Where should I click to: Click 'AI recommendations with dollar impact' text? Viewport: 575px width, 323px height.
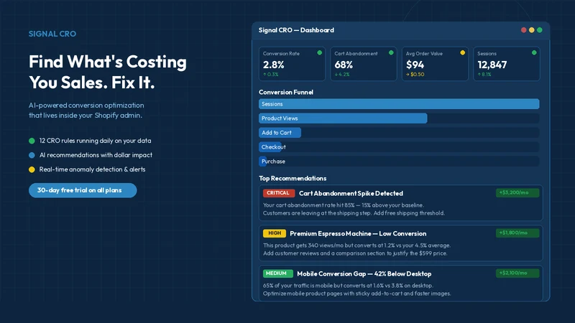click(96, 155)
